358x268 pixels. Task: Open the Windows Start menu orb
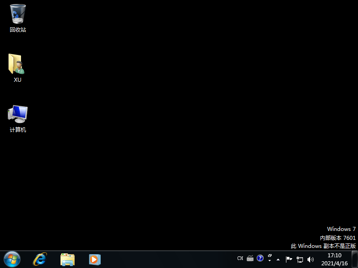12,259
